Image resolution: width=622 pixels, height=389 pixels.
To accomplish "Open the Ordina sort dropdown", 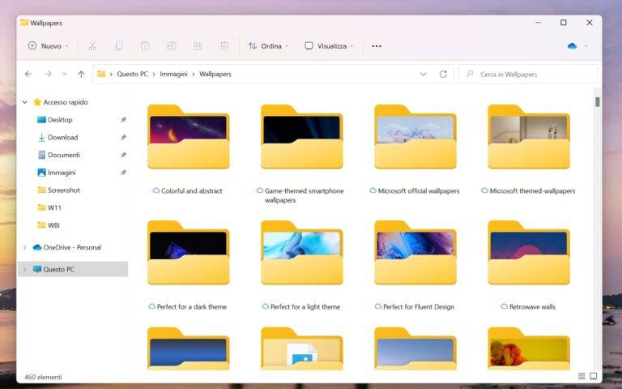I will click(269, 46).
